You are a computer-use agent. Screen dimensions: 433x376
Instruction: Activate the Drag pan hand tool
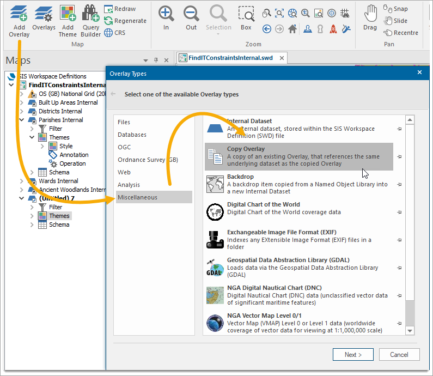pos(370,17)
